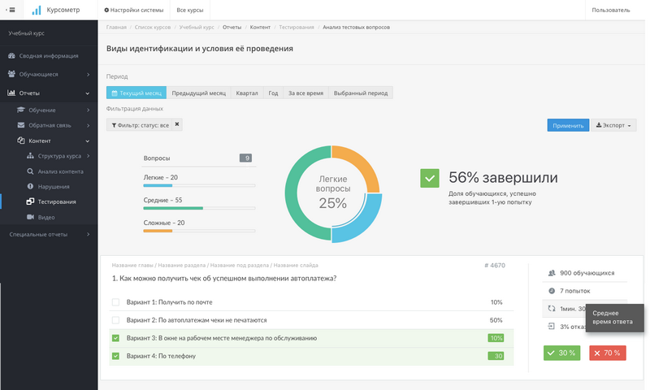Collapse the Отчеты sidebar section
The height and width of the screenshot is (390, 650).
(x=88, y=93)
